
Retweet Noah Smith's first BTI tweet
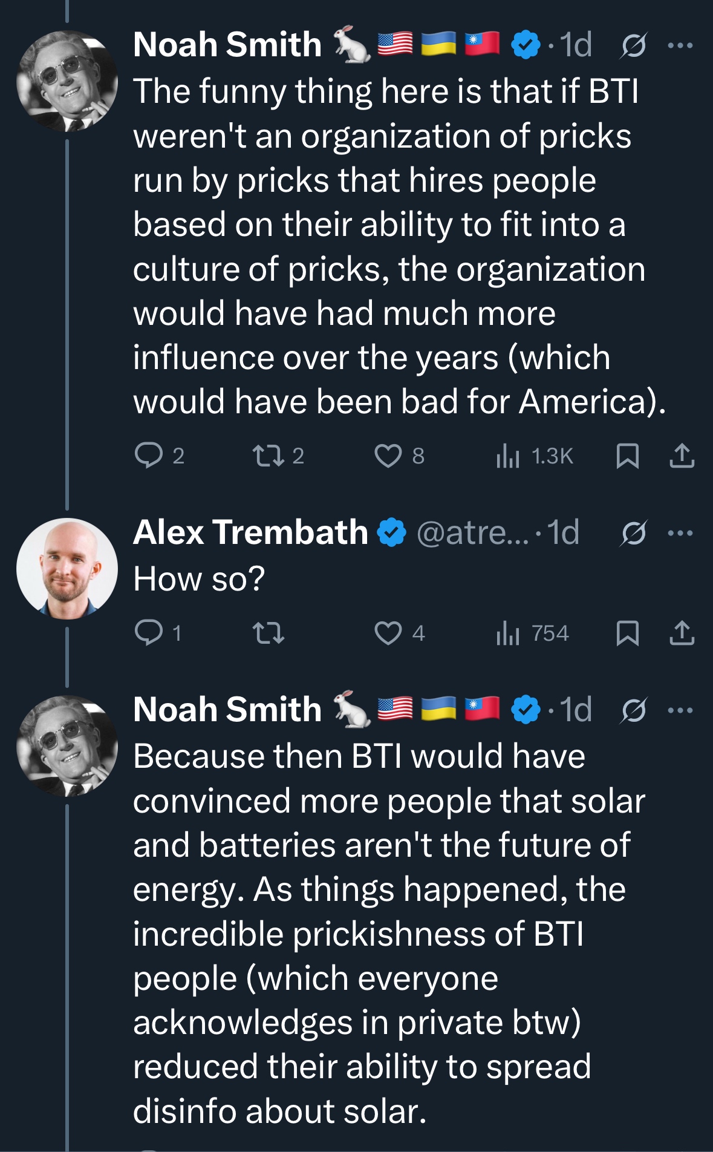pyautogui.click(x=268, y=456)
